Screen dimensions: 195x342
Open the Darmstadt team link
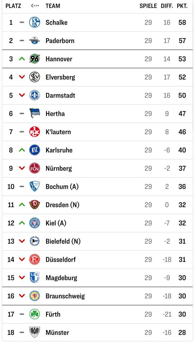pos(60,95)
